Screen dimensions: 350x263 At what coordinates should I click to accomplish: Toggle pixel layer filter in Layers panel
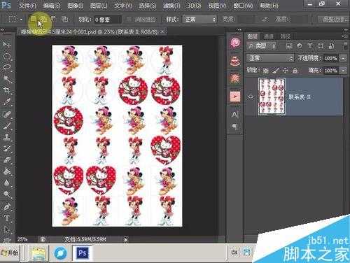point(289,45)
